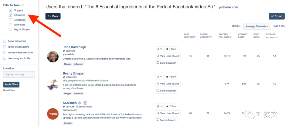Click SEMrush's verified badge icon

tap(79, 103)
